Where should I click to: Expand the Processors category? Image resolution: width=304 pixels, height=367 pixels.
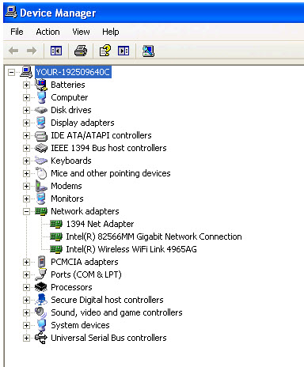[26, 287]
